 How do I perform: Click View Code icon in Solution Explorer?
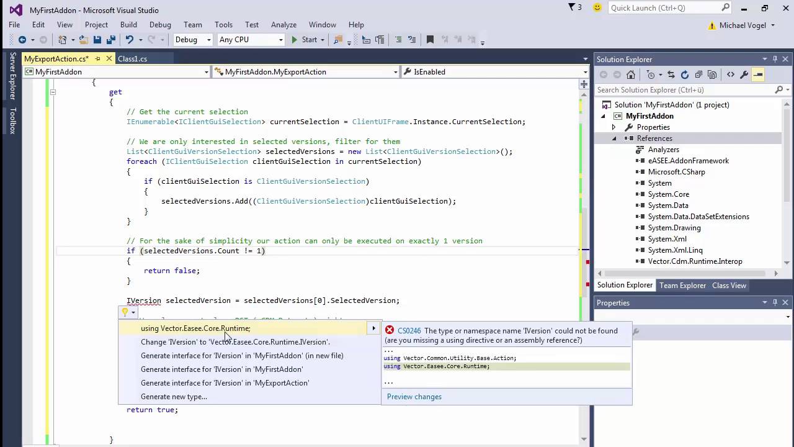point(730,74)
